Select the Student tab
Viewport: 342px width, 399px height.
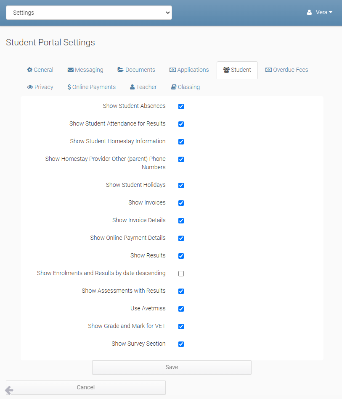(x=237, y=70)
